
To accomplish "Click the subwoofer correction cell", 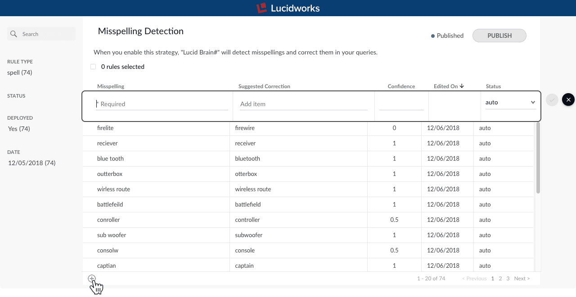I will point(298,235).
